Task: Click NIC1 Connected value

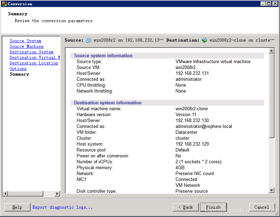Action: pos(186,179)
